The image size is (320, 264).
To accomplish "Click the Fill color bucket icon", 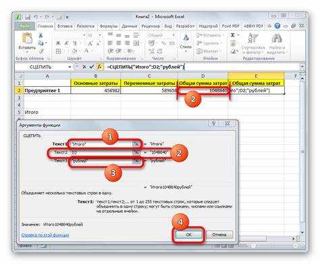I will click(75, 51).
